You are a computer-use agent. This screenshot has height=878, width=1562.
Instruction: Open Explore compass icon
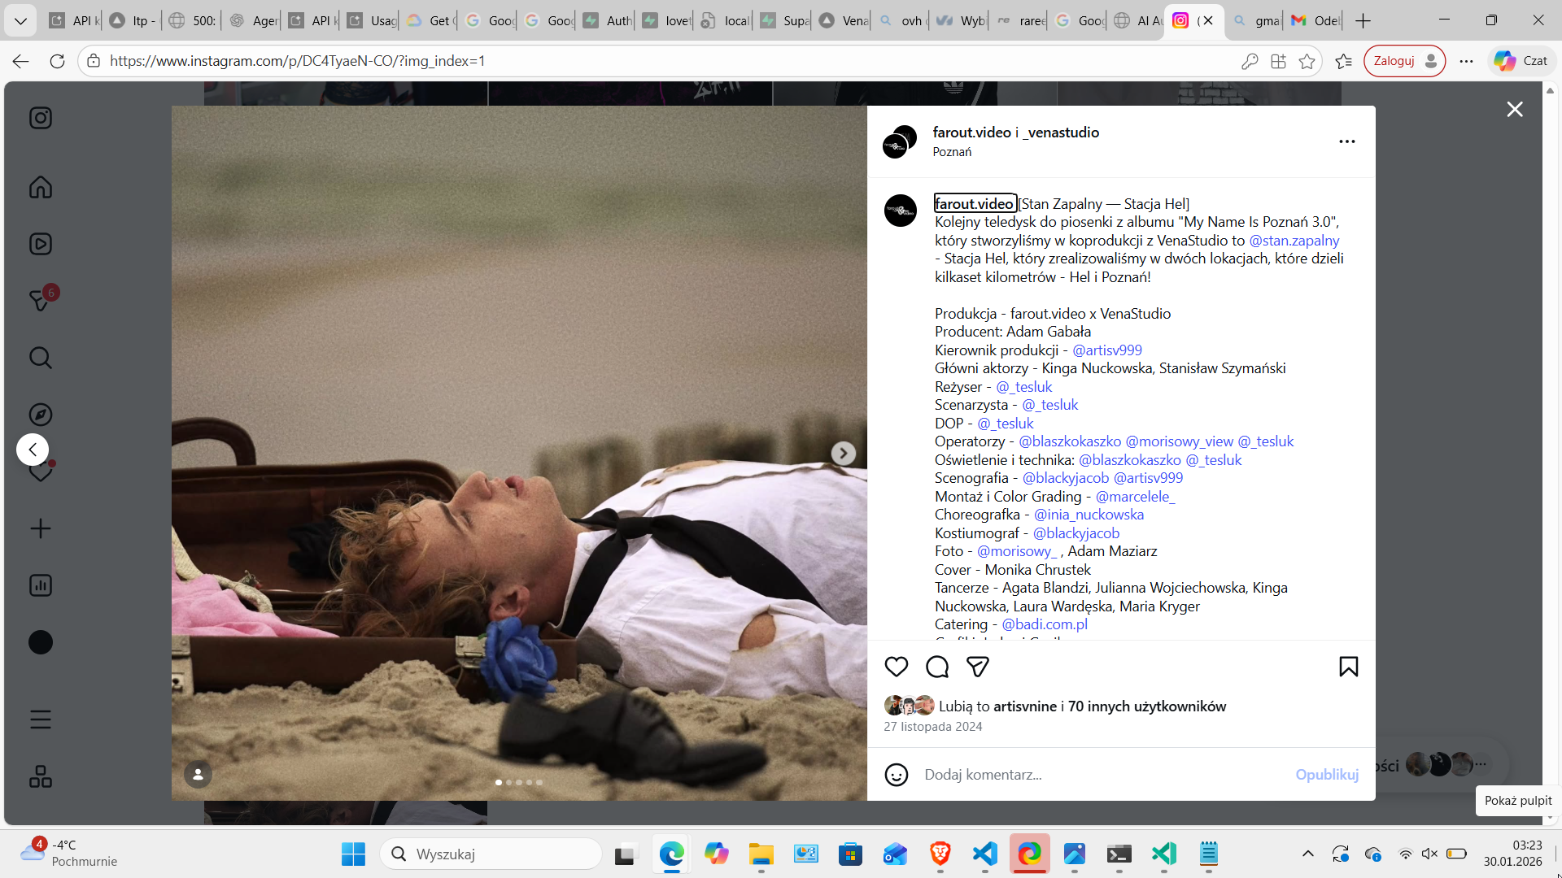[x=41, y=415]
